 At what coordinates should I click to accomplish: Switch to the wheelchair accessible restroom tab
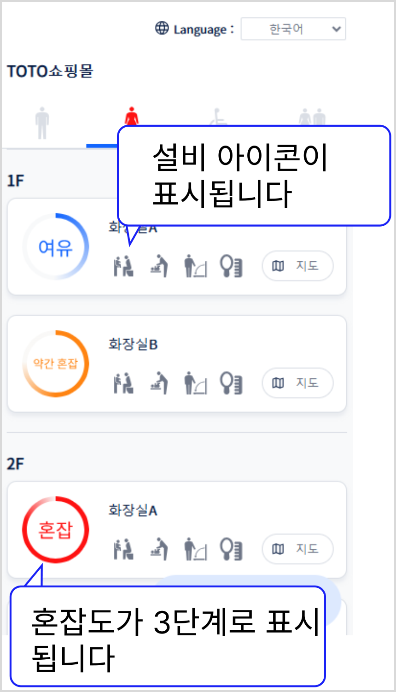click(218, 117)
